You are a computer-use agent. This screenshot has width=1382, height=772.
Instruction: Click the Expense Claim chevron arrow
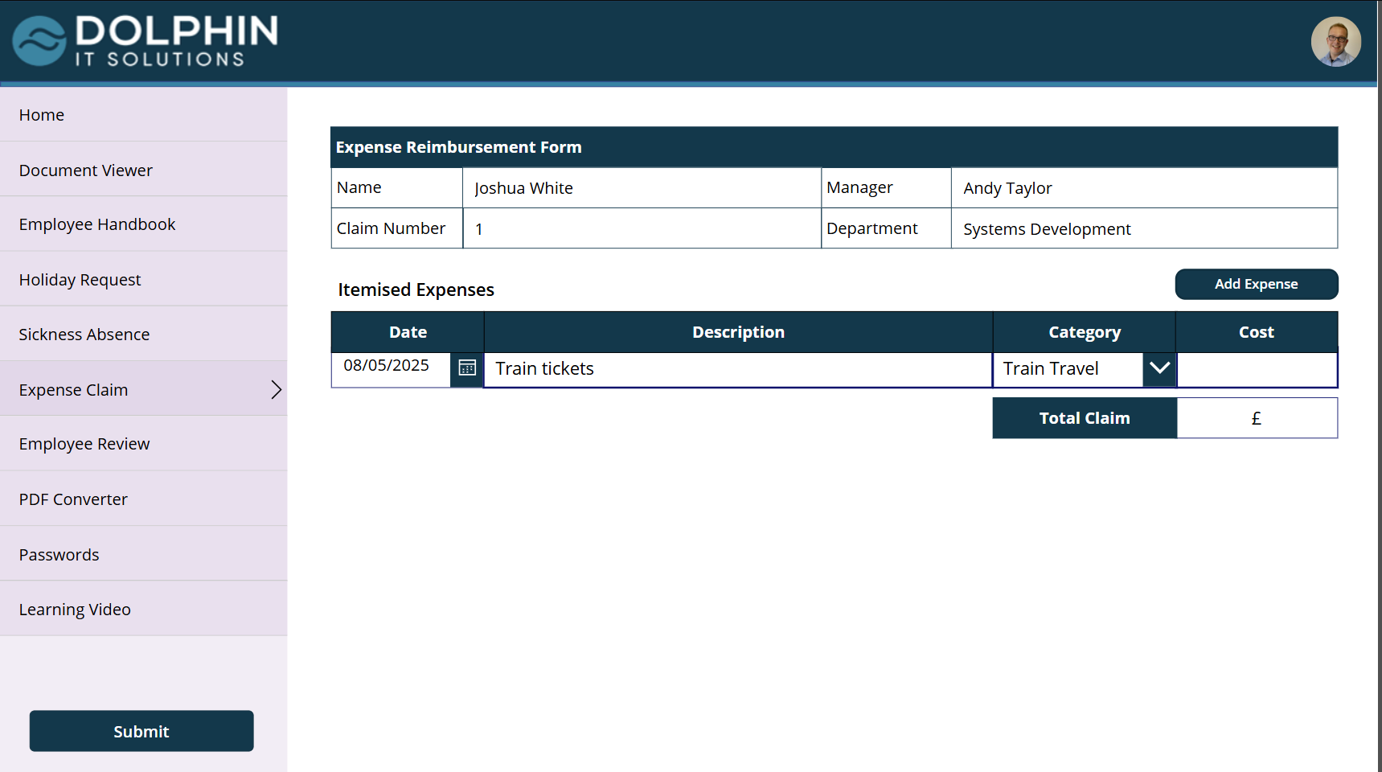tap(276, 390)
